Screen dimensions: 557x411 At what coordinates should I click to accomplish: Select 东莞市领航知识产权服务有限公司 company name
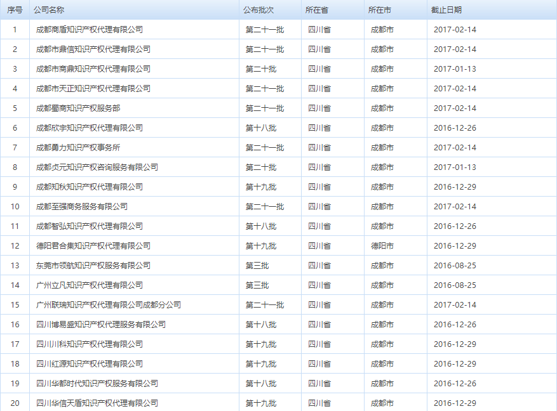(x=93, y=266)
